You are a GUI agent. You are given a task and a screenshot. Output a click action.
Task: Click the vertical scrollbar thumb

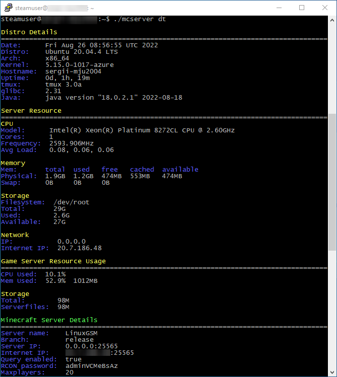332,182
